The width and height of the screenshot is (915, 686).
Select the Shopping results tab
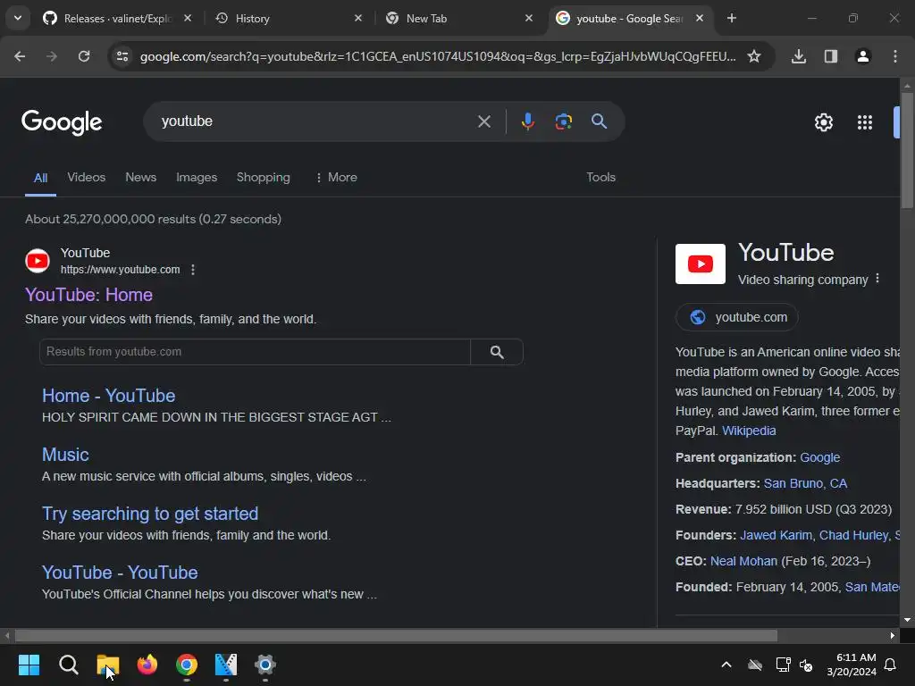click(264, 178)
